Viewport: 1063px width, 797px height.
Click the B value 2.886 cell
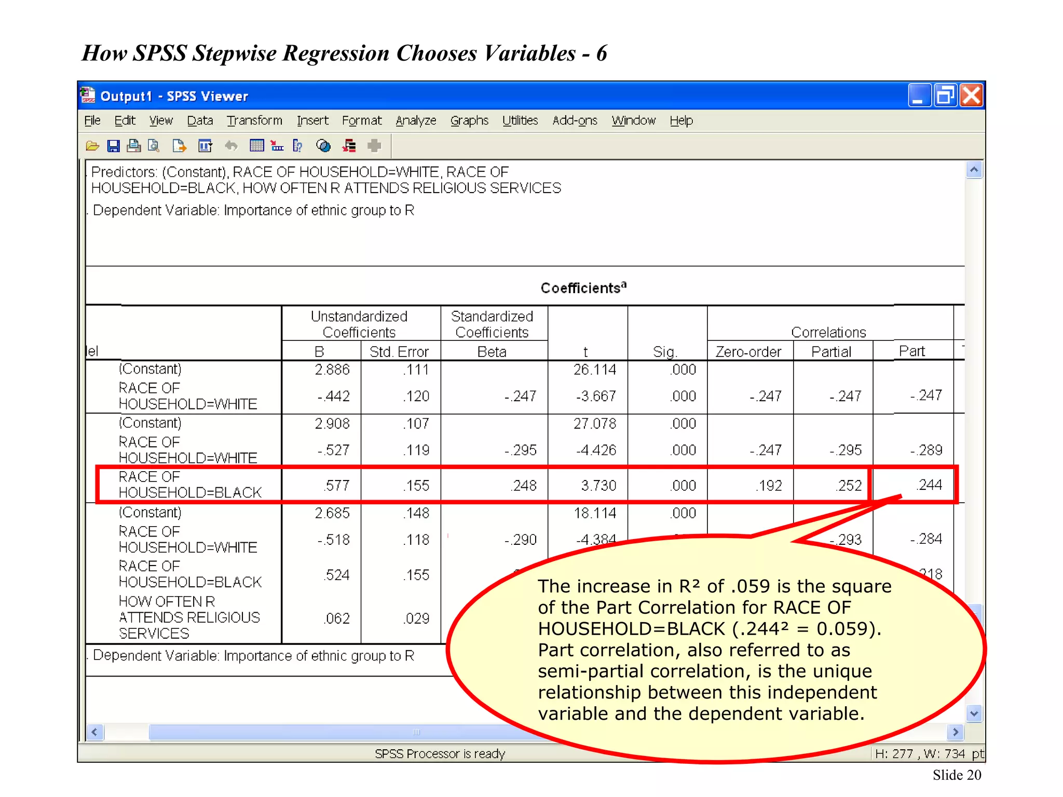coord(332,369)
